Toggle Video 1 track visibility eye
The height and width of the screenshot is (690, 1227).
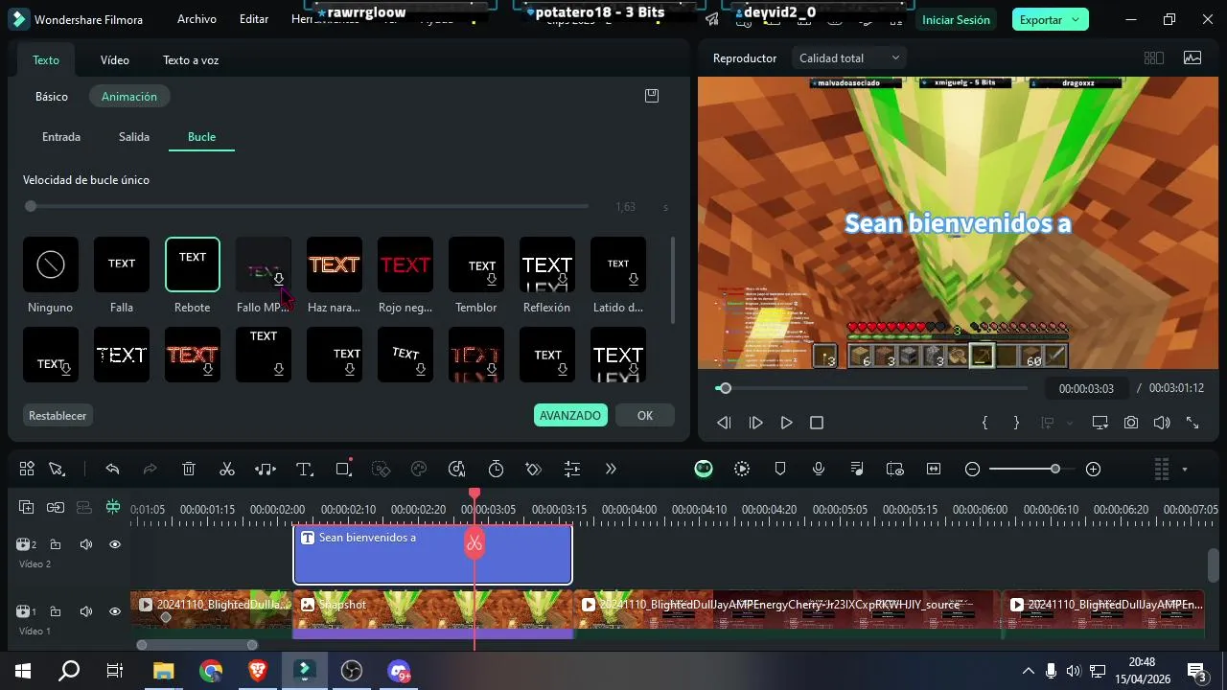point(115,611)
